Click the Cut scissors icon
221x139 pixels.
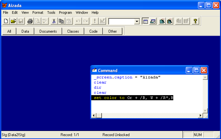54,21
